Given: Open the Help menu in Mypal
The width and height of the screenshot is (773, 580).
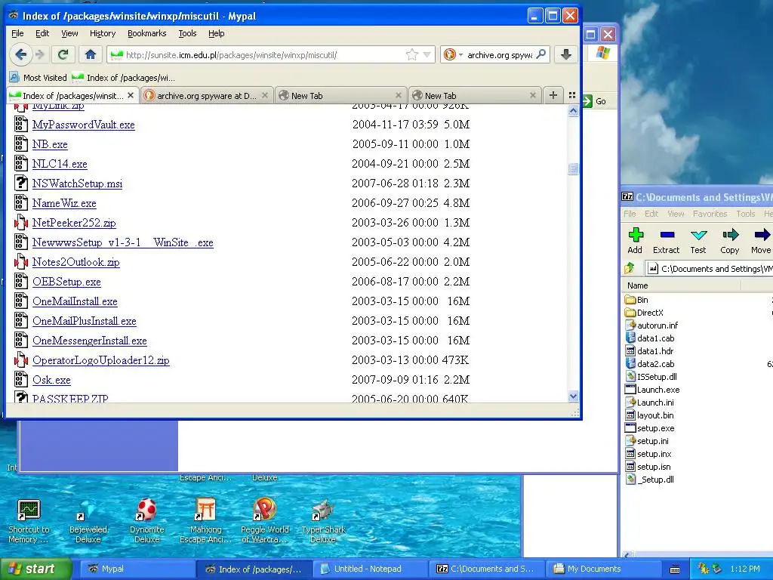Looking at the screenshot, I should coord(216,33).
